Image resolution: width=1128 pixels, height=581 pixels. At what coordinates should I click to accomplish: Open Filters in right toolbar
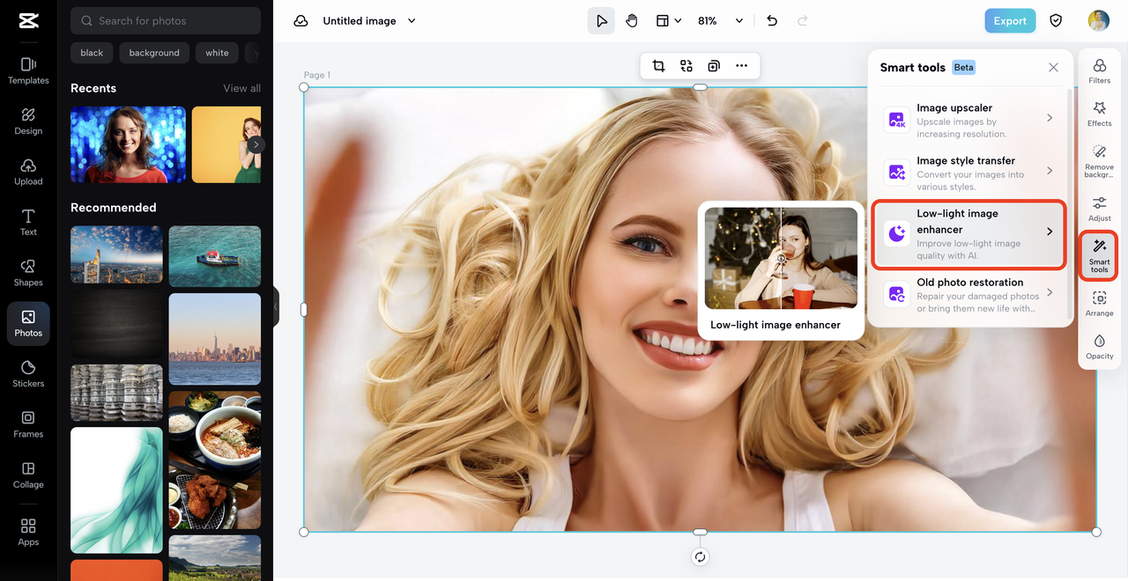pos(1099,71)
